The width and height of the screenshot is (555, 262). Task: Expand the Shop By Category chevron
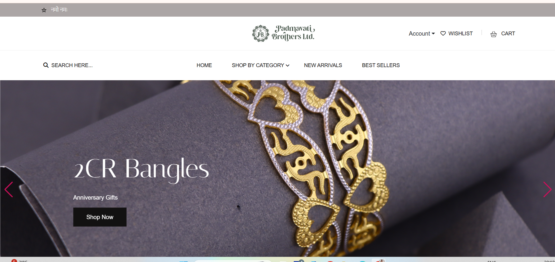pyautogui.click(x=288, y=66)
